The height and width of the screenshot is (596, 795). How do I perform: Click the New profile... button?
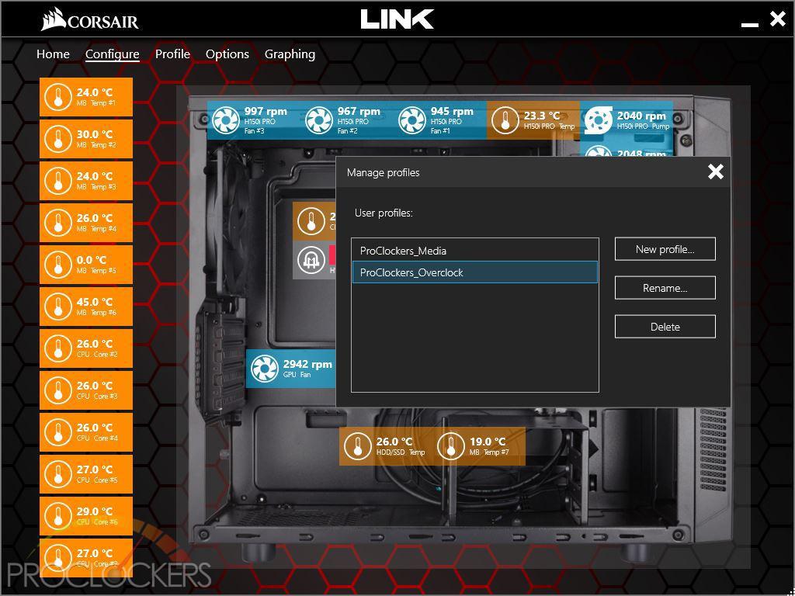pos(665,249)
